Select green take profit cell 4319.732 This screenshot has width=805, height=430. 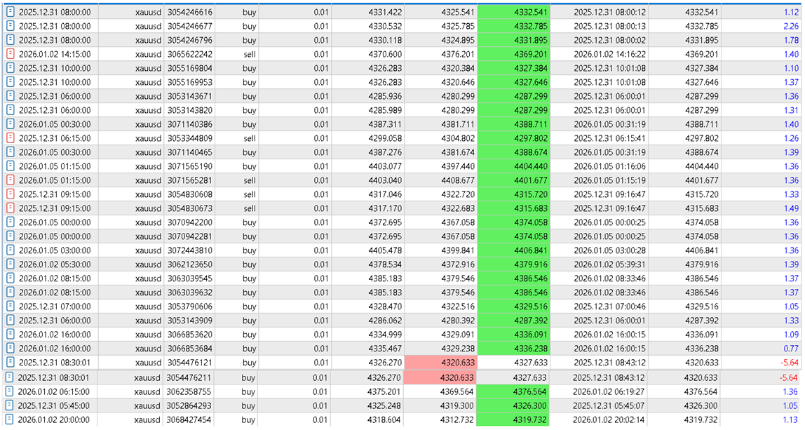pos(513,419)
